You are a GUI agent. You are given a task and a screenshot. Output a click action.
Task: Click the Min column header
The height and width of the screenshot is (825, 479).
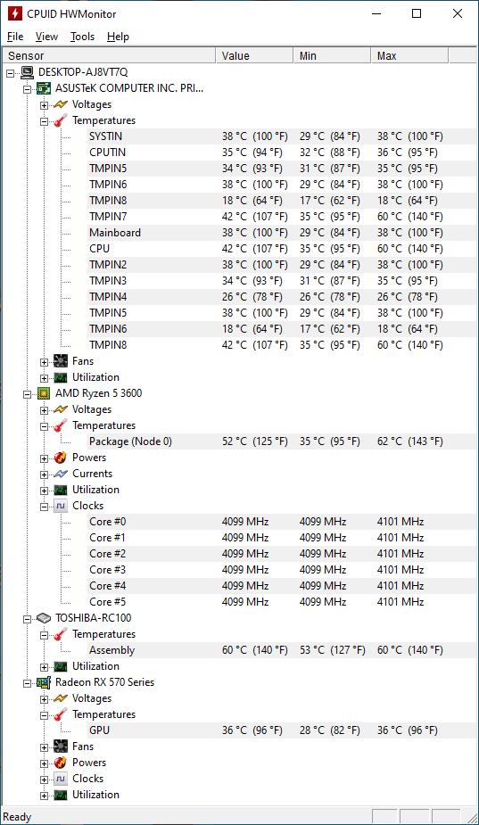coord(332,56)
